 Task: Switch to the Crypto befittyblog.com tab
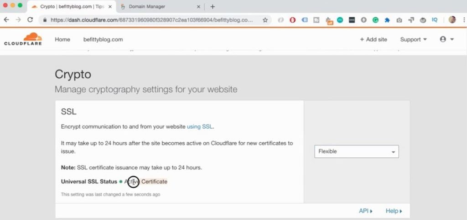[72, 6]
